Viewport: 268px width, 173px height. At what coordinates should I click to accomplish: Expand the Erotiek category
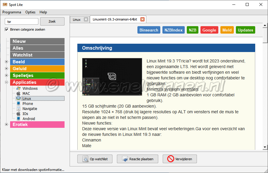[x=6, y=125]
